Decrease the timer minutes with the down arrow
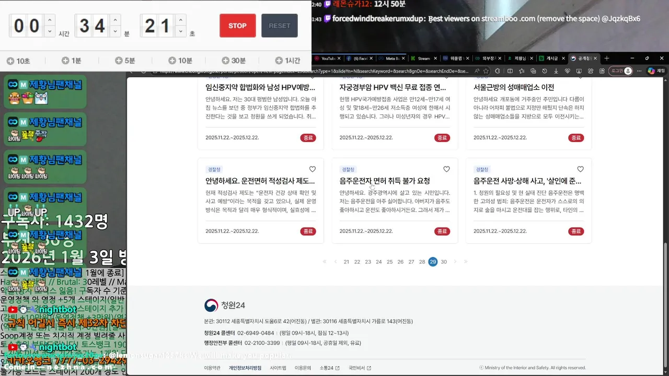 116,31
